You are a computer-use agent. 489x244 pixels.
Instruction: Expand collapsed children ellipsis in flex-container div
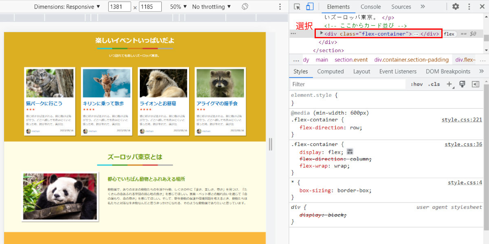[x=416, y=34]
